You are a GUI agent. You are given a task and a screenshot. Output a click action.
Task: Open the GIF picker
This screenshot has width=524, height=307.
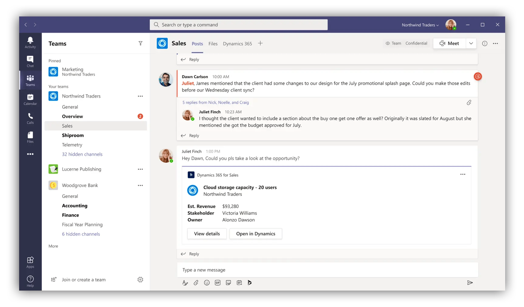coord(217,283)
